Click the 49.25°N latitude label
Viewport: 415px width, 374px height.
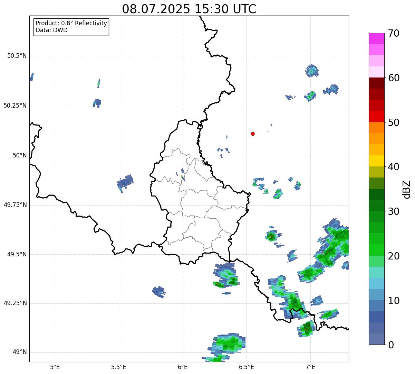[x=15, y=303]
